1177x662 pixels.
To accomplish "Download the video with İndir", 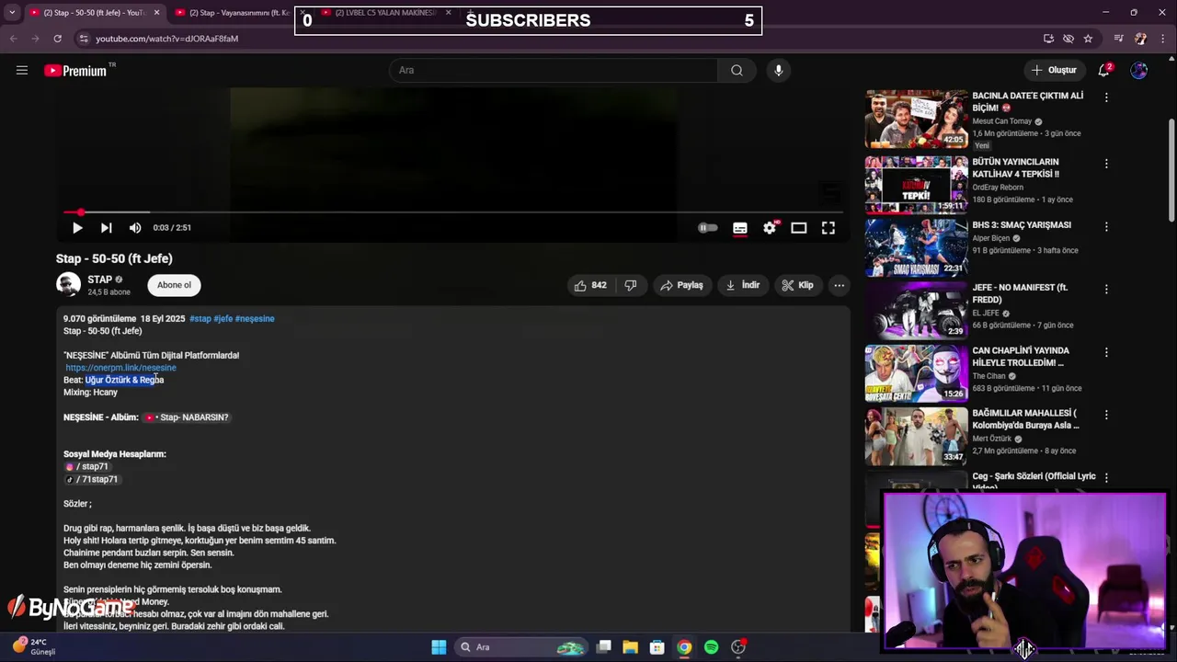I will tap(743, 285).
